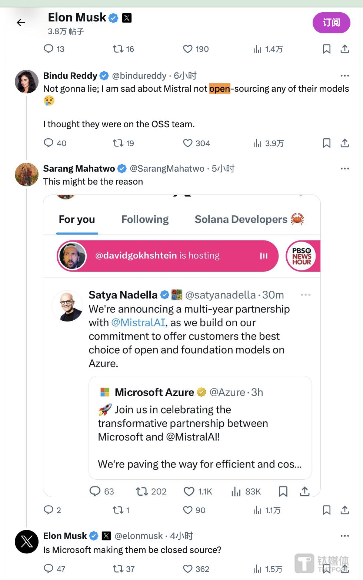Image resolution: width=363 pixels, height=580 pixels.
Task: Like Sarang Mahatwo's tweet with 90 likes
Action: [x=188, y=510]
